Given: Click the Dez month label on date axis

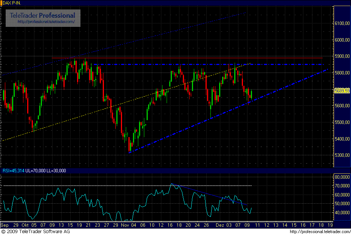Looking at the screenshot, I should tap(220, 225).
